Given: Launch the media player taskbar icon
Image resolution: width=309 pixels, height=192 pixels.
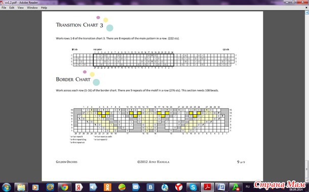Looking at the screenshot, I should pyautogui.click(x=35, y=187).
